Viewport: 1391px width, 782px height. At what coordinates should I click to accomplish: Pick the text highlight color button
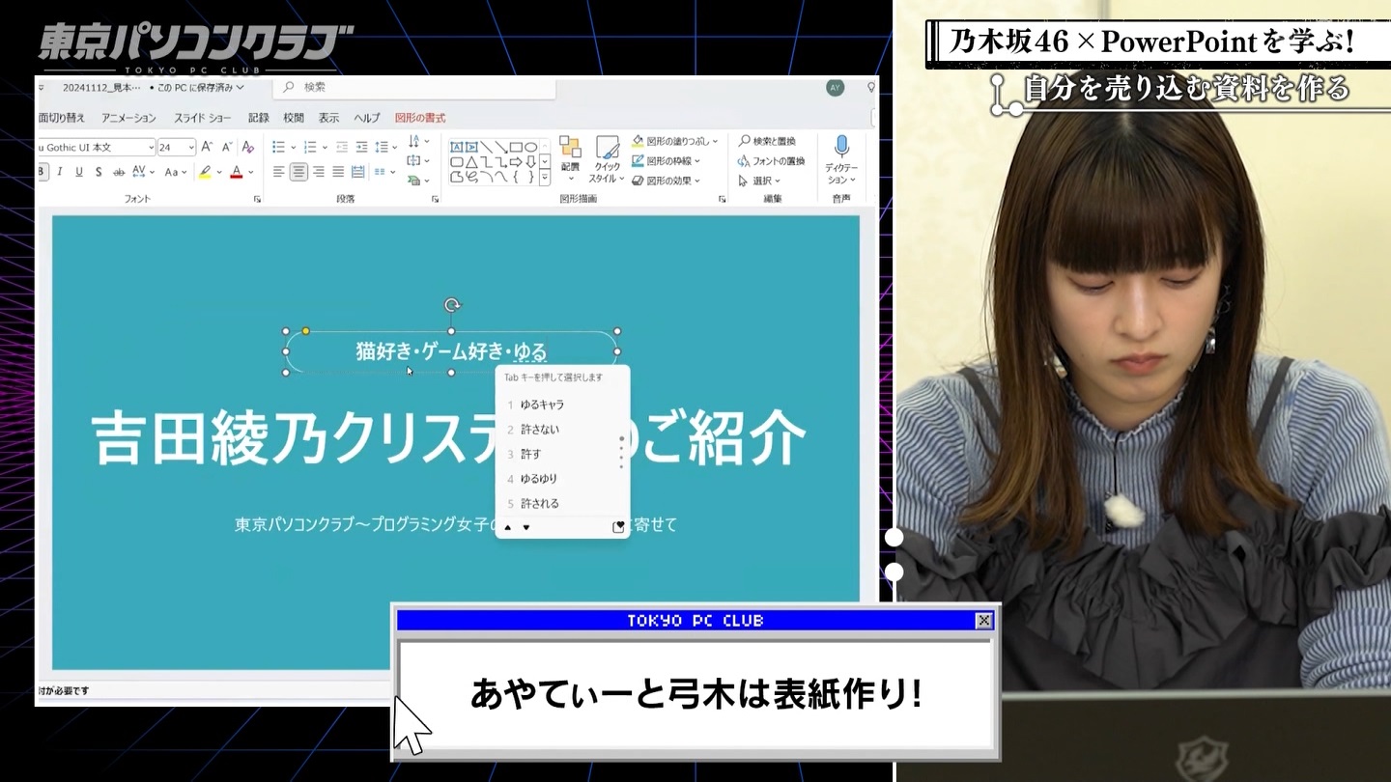click(x=205, y=172)
